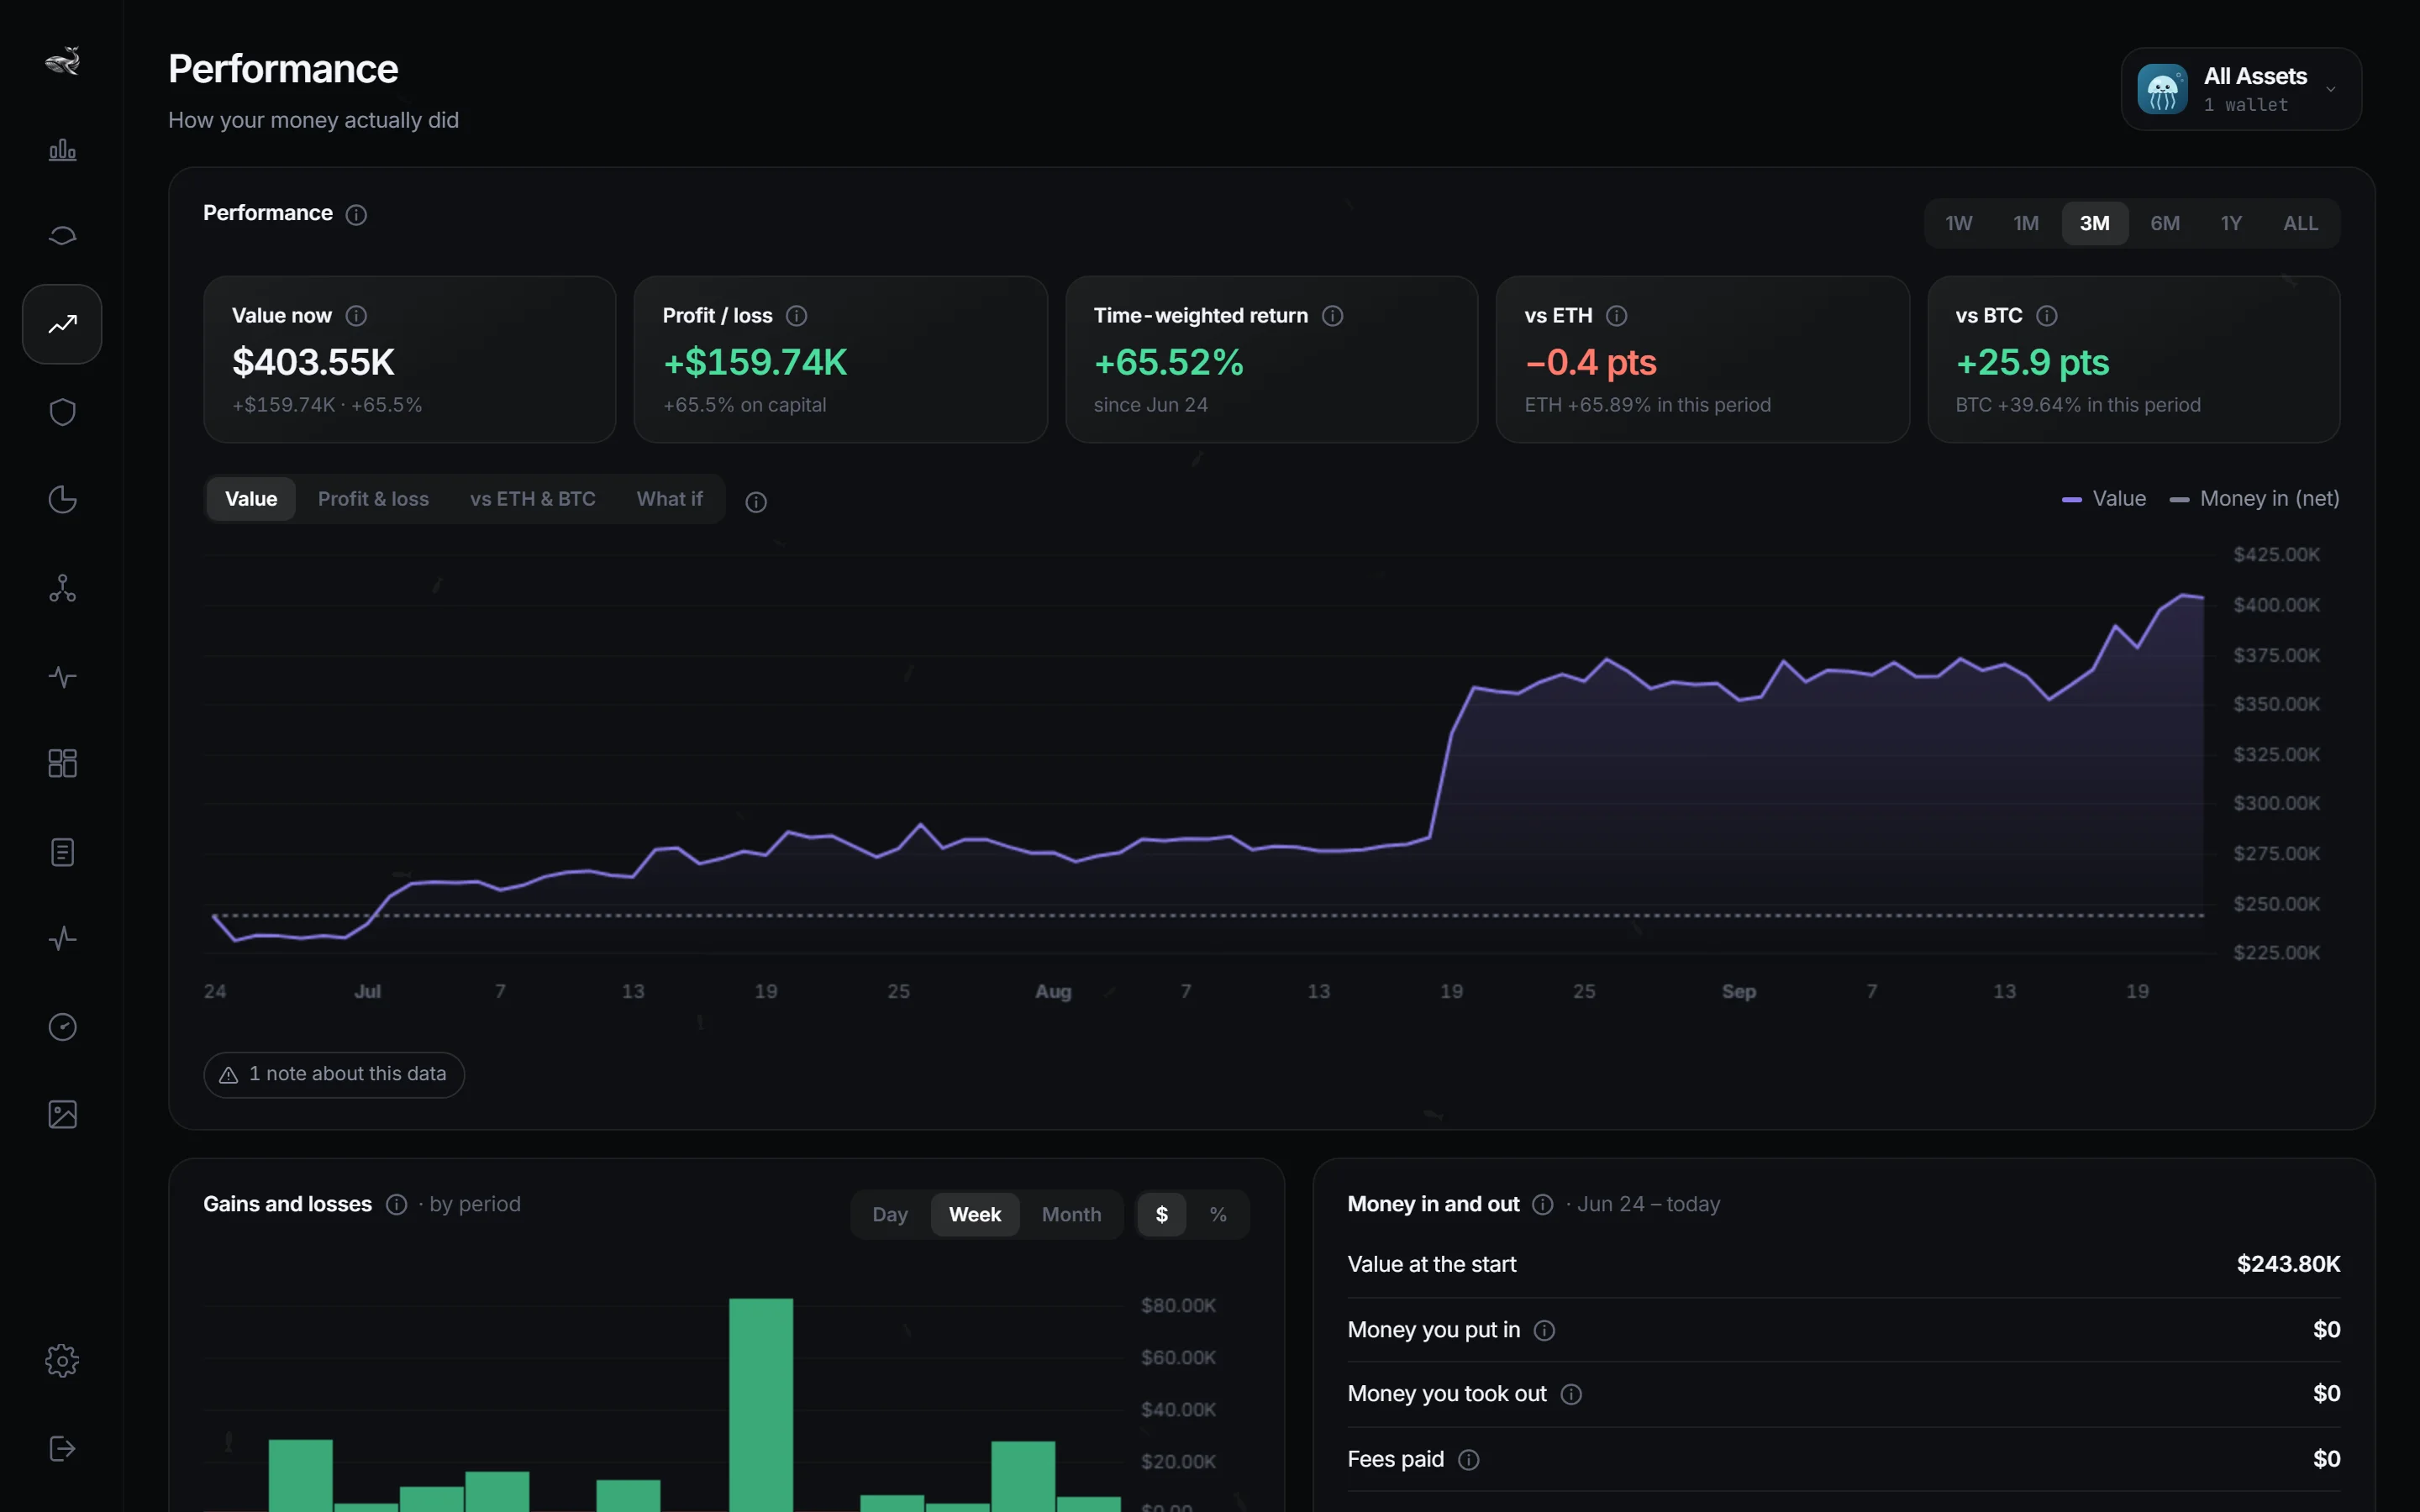Show gains by Month

coord(1071,1214)
